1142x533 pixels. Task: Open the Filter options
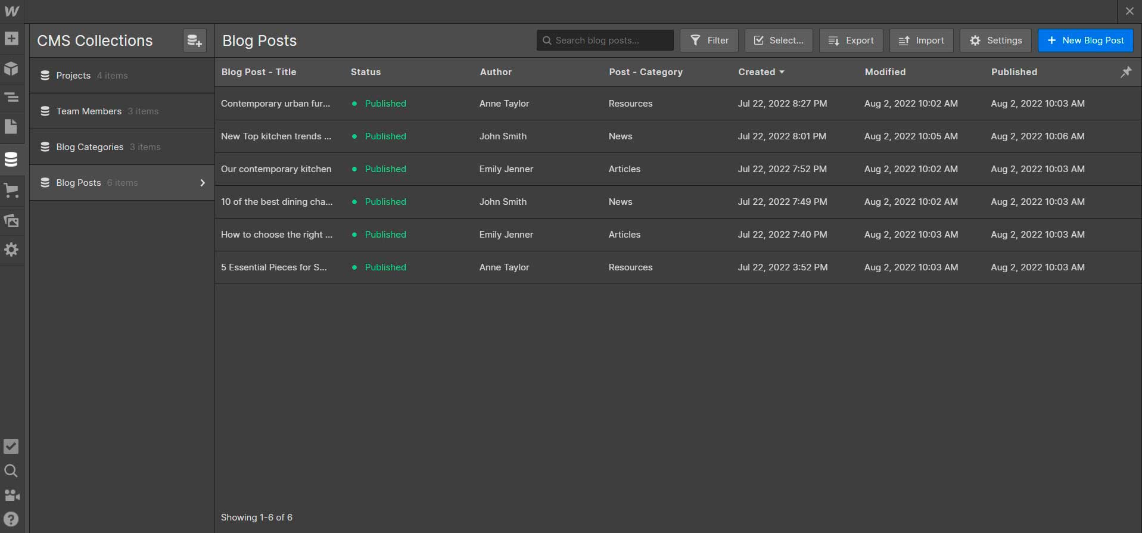709,40
